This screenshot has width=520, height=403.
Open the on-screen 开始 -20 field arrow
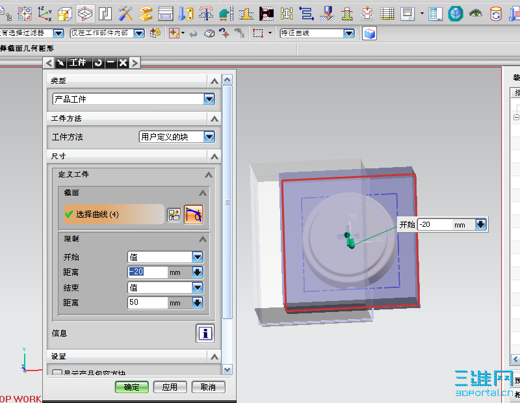pos(481,224)
